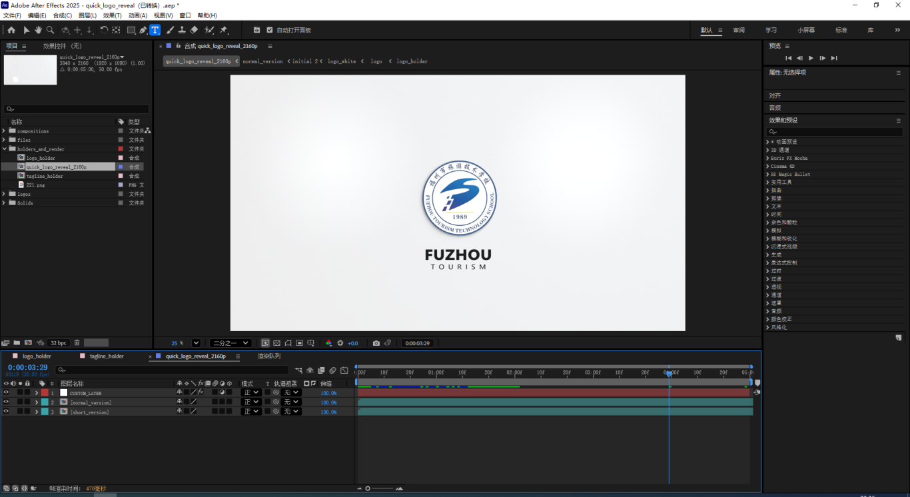The height and width of the screenshot is (497, 910).
Task: Hide the CUSTOM_LAYER layer with eye icon
Action: (6, 393)
